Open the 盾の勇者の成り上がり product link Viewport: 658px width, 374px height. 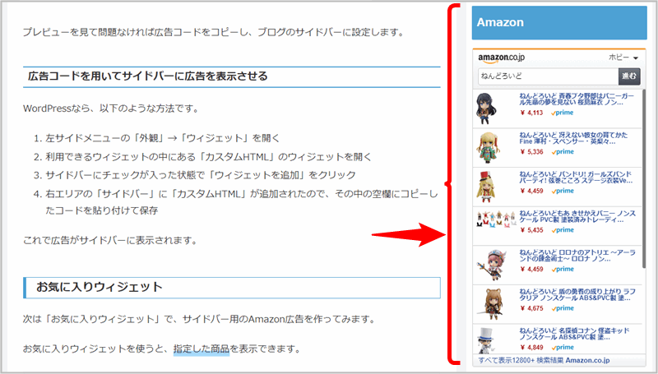pyautogui.click(x=577, y=294)
